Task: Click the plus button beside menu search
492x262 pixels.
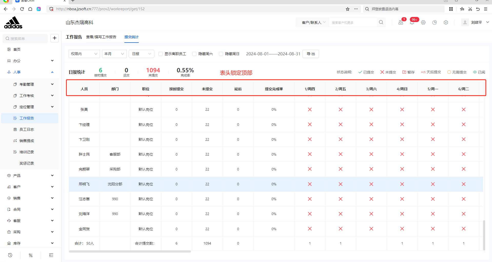Action: click(x=55, y=38)
